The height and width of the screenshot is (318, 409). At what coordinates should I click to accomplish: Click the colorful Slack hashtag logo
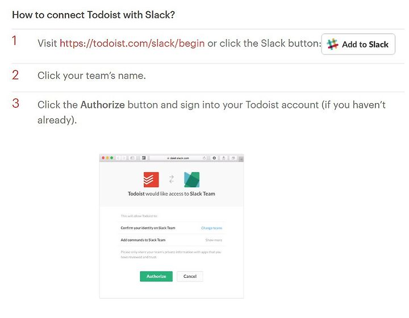332,44
